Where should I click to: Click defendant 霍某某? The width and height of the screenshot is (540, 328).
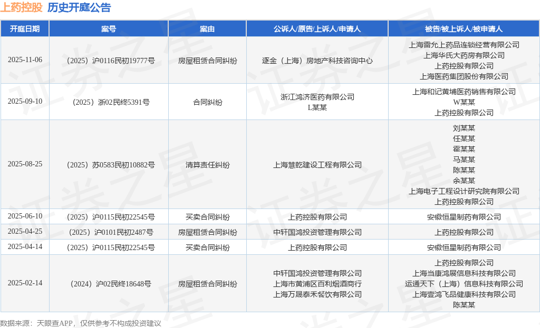coord(464,149)
